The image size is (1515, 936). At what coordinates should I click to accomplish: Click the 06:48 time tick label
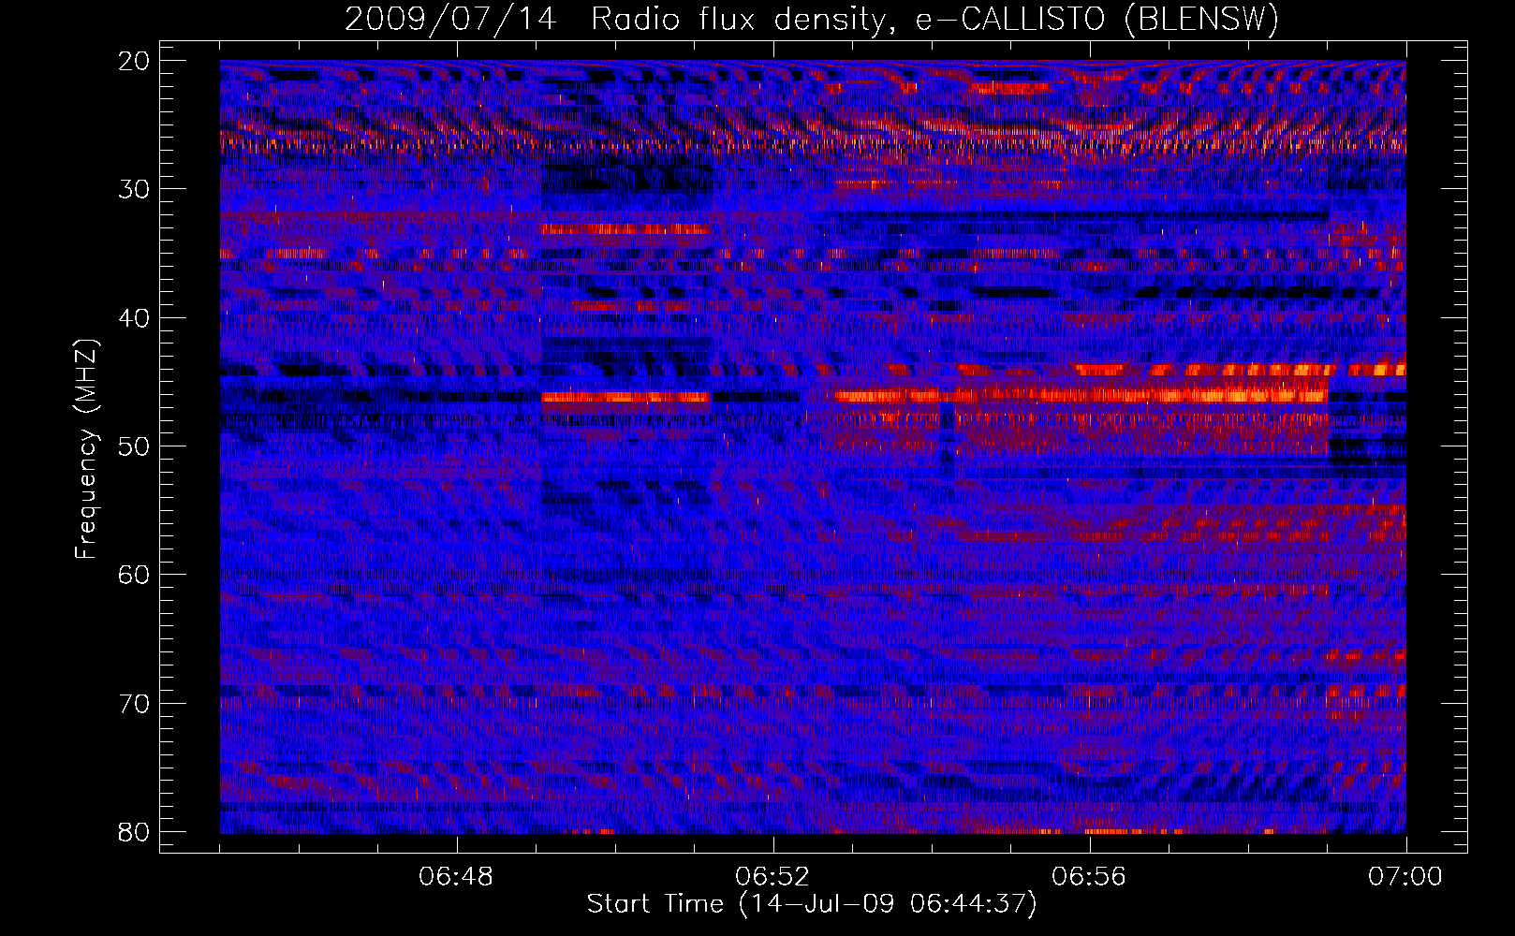click(x=457, y=877)
